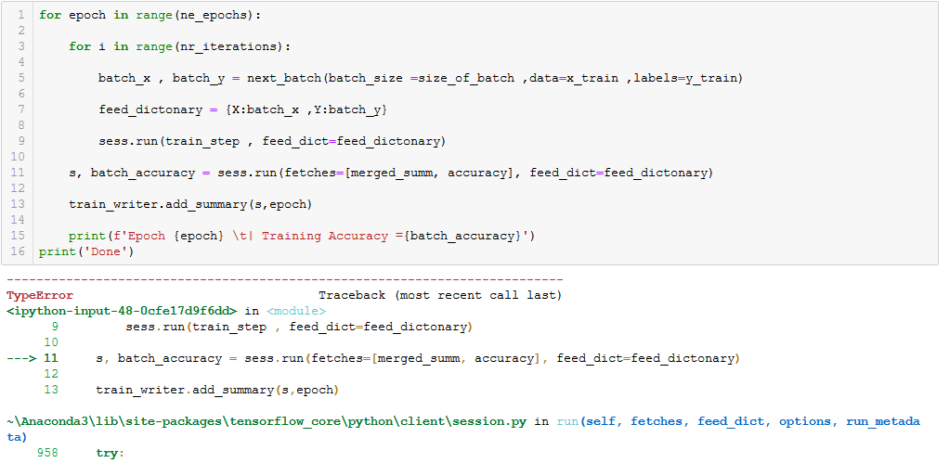The image size is (949, 463).
Task: Click the 'for epoch in range(ne_epochs):' code line
Action: coord(150,15)
